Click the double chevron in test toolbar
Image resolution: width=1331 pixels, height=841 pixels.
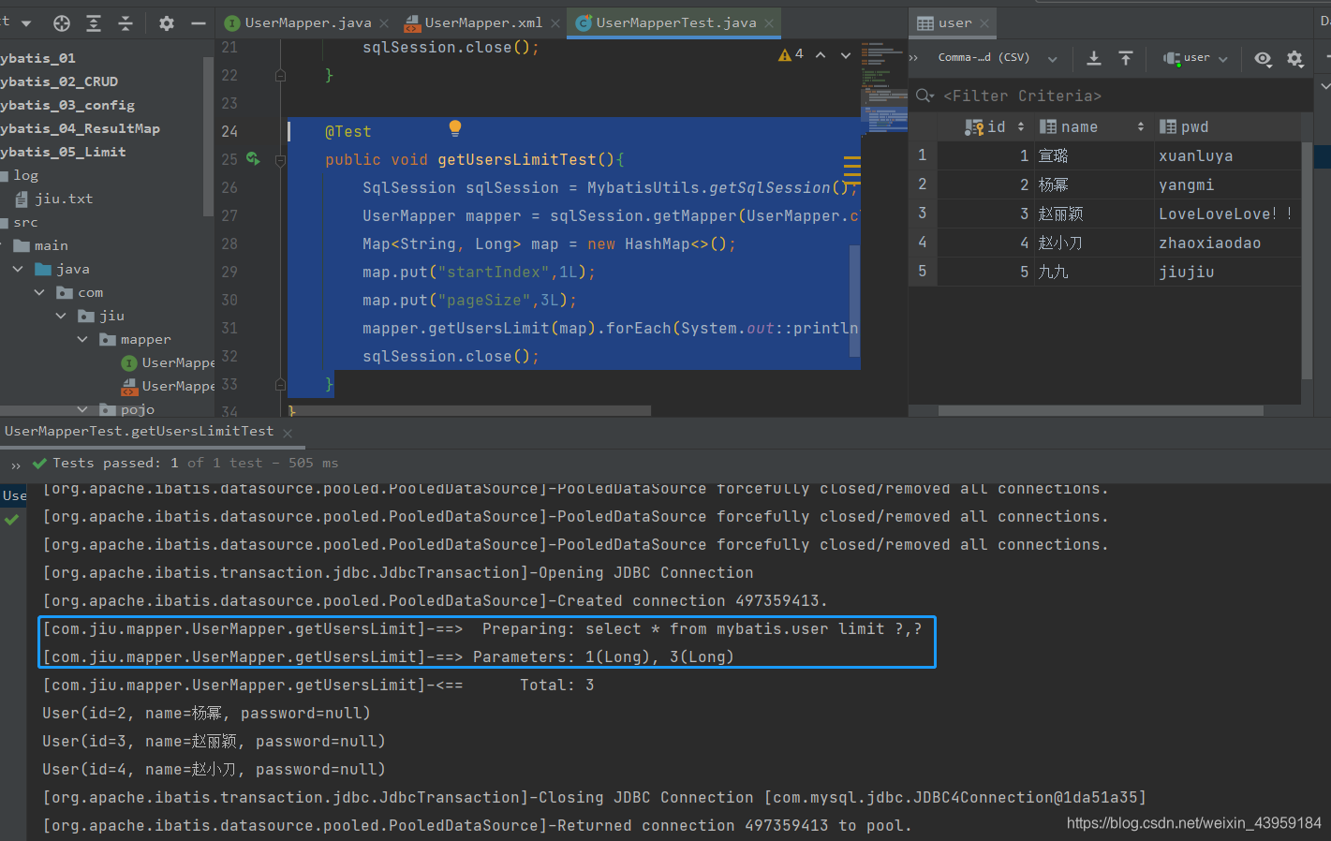click(x=16, y=465)
